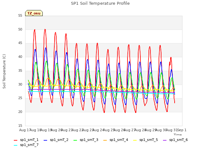Click the chart title SP1 Soil Temperature Profile

point(100,3)
